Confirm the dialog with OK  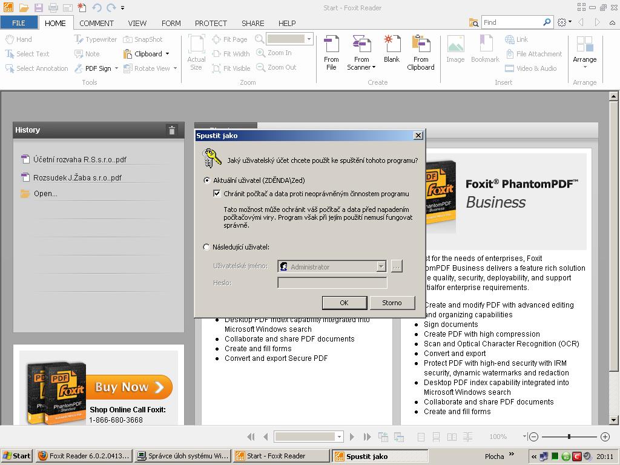click(x=345, y=303)
